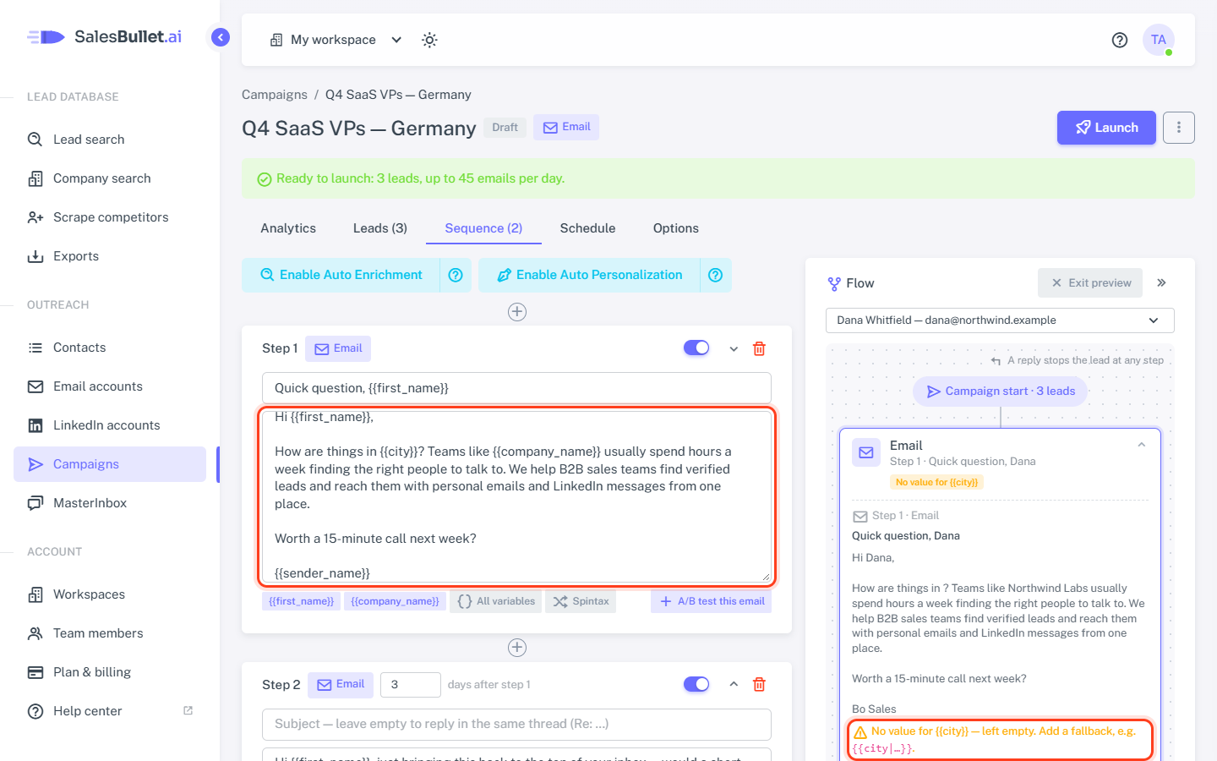The image size is (1217, 761).
Task: Open Lead search in sidebar
Action: (110, 140)
